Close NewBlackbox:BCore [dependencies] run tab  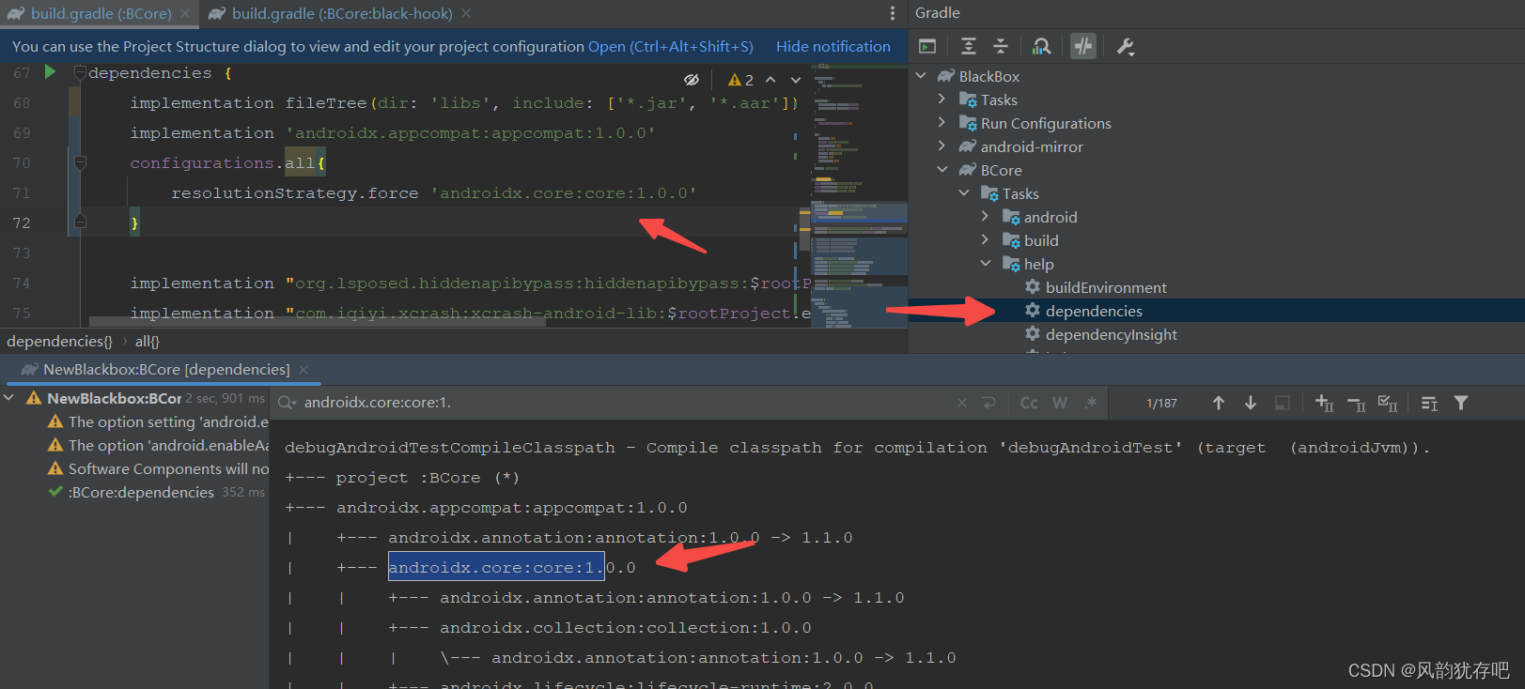pyautogui.click(x=303, y=370)
